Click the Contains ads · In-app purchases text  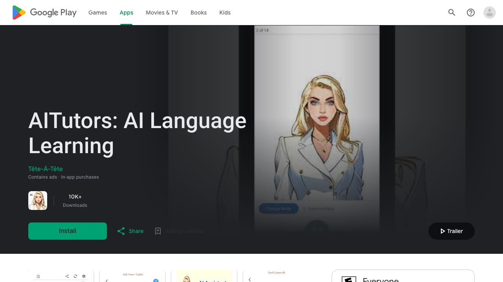(x=64, y=177)
